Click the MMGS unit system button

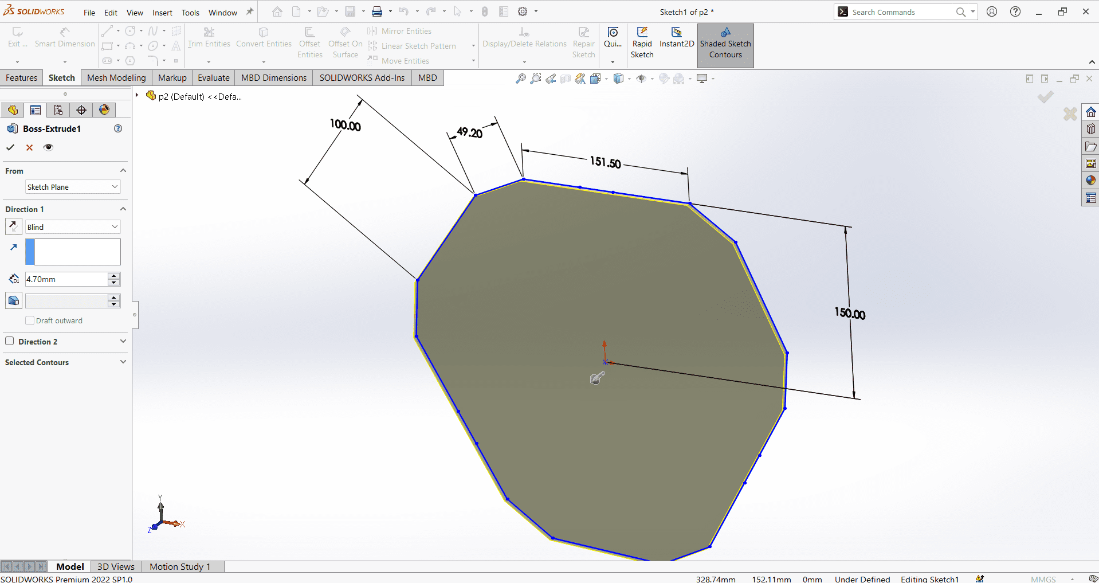pos(1043,579)
